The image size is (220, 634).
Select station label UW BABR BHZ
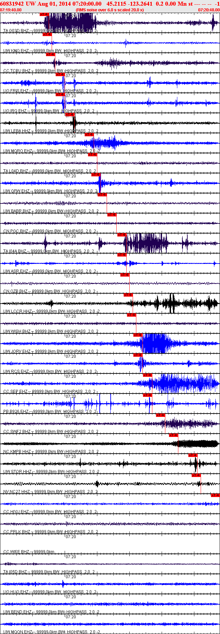[x=17, y=211]
